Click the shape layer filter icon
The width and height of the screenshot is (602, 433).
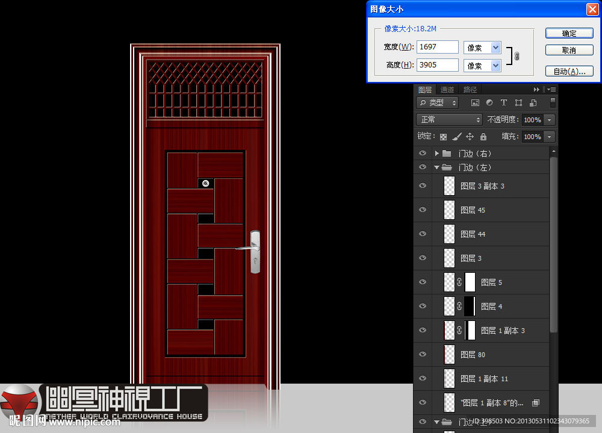click(518, 102)
